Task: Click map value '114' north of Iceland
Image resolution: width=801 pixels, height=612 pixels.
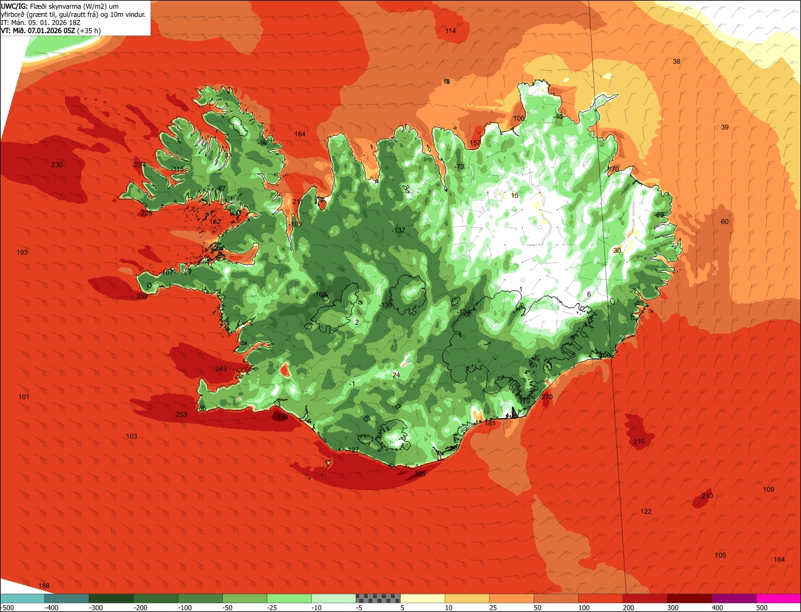Action: [x=451, y=31]
